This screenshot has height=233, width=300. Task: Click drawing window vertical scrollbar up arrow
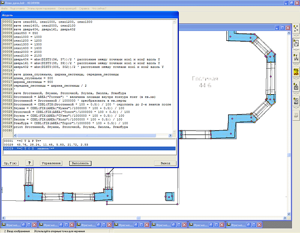click(x=289, y=33)
